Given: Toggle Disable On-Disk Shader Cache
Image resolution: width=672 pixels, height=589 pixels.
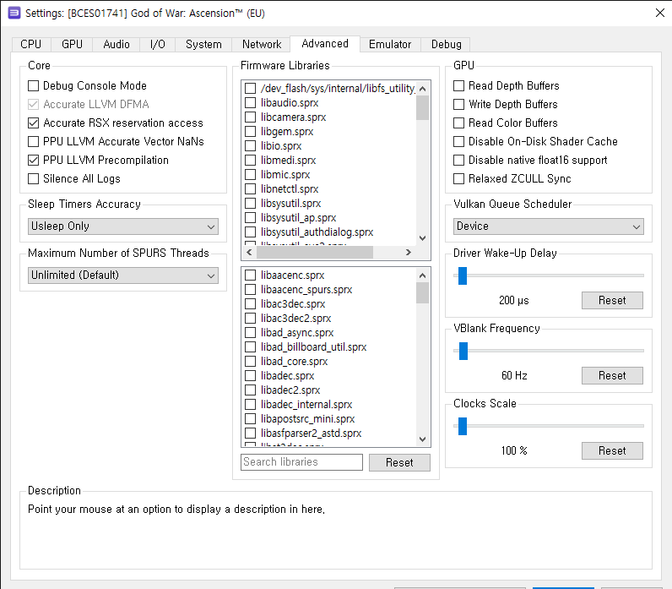Looking at the screenshot, I should point(459,142).
